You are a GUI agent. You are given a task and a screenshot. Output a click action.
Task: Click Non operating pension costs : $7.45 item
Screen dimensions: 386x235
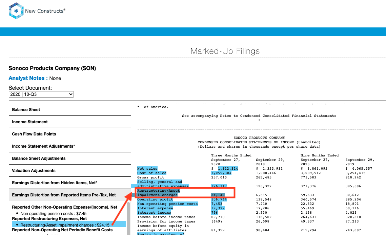54,214
